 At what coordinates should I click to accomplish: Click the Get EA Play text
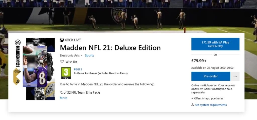coord(215,46)
